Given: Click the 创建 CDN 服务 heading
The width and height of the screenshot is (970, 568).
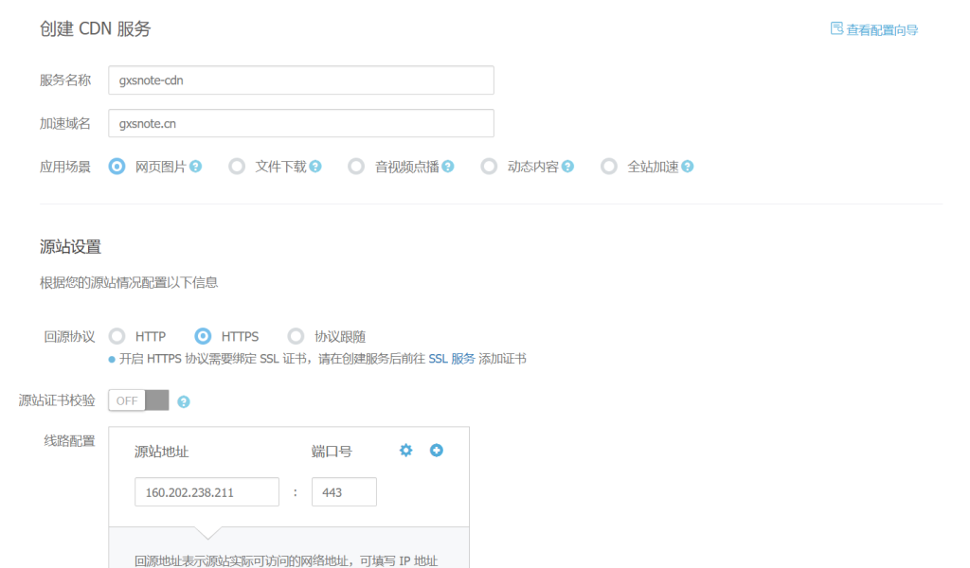Looking at the screenshot, I should click(96, 29).
